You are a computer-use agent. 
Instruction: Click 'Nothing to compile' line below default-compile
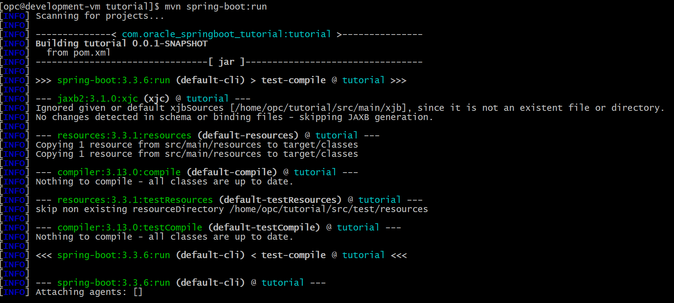point(164,182)
